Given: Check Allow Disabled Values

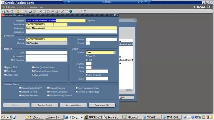Looking at the screenshot, I should click(33, 67).
